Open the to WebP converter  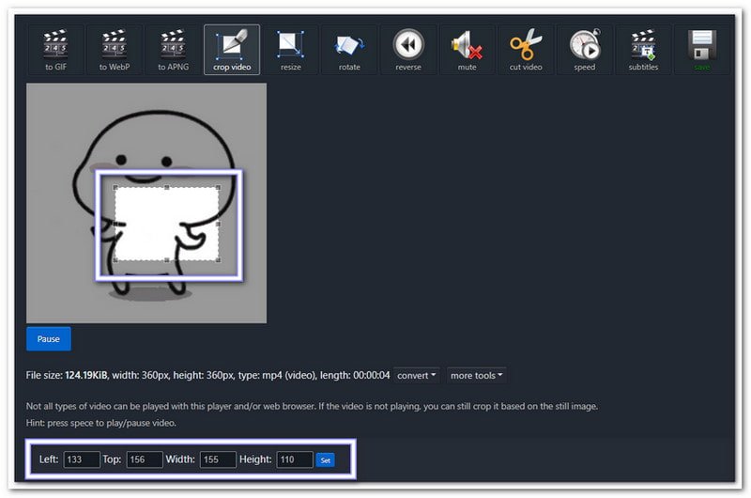114,50
